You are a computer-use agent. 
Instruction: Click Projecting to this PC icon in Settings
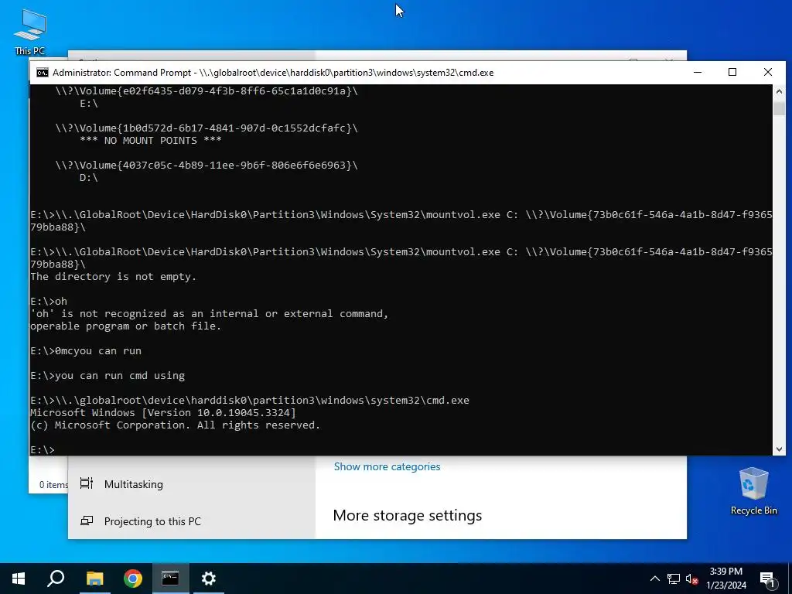coord(87,521)
